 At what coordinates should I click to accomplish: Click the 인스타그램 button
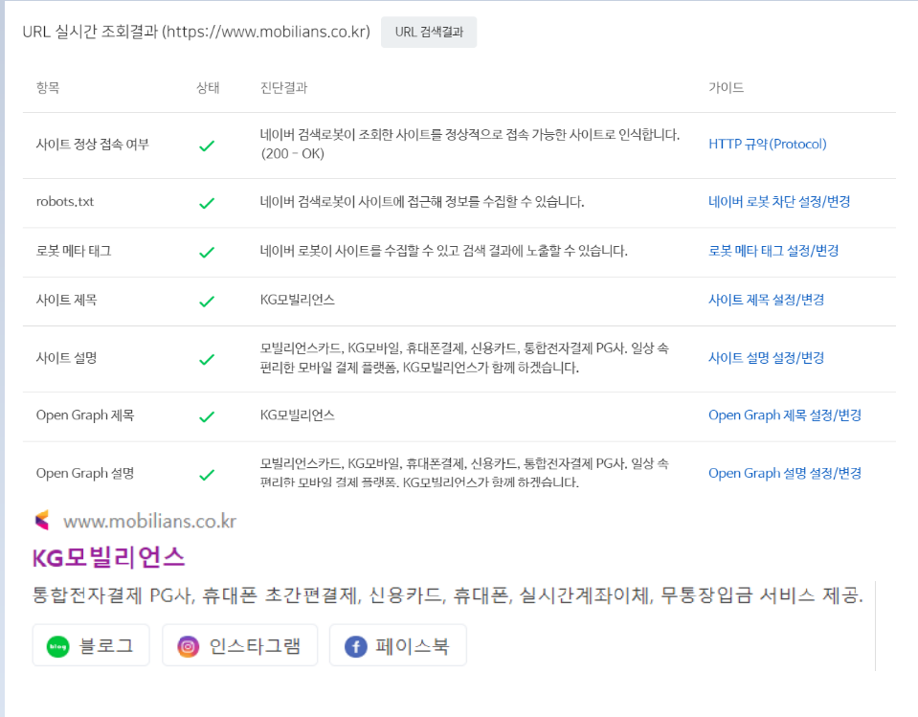tap(240, 645)
